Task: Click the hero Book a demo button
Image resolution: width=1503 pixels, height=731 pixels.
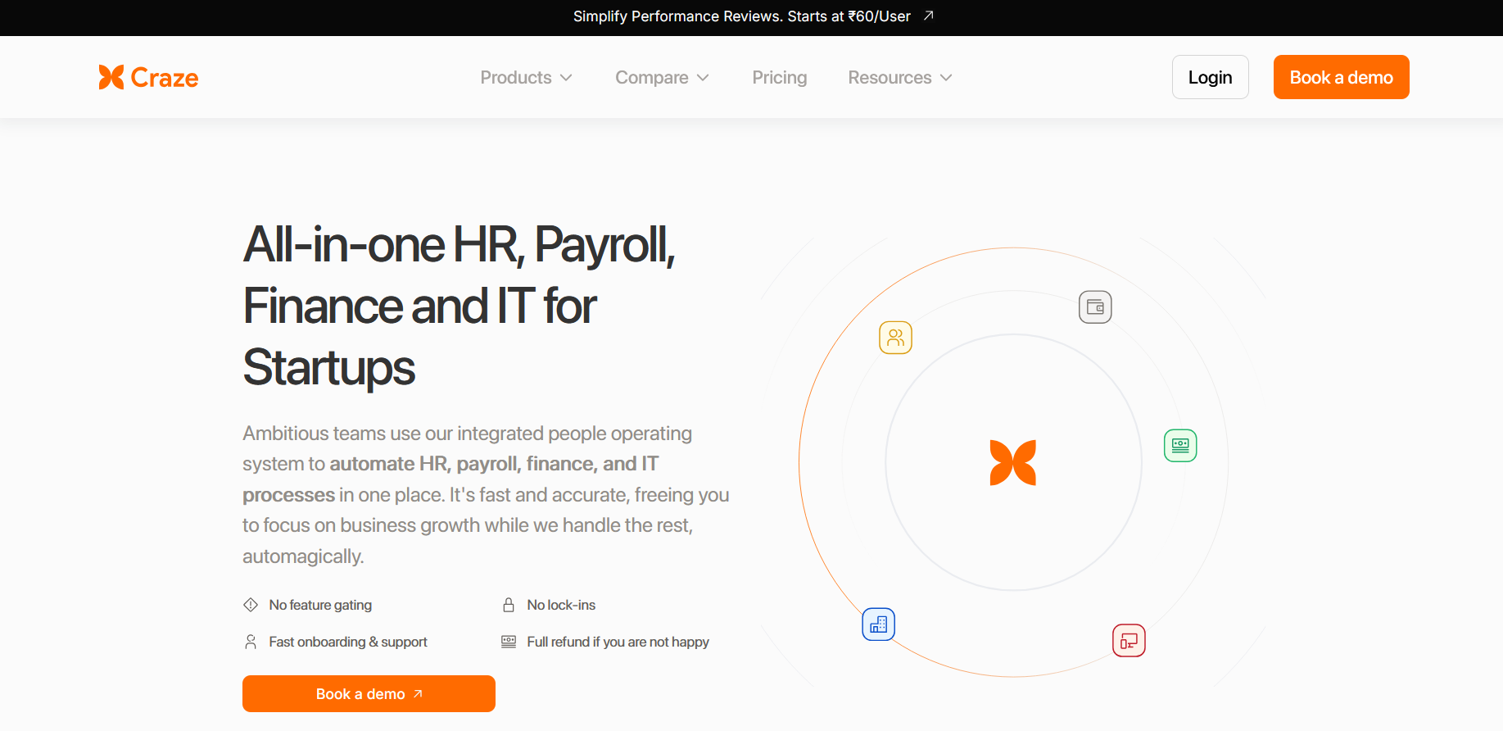Action: click(369, 693)
